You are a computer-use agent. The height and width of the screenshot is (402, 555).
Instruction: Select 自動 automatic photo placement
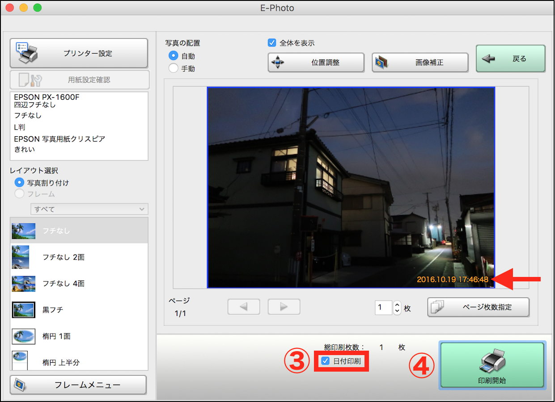[x=173, y=56]
